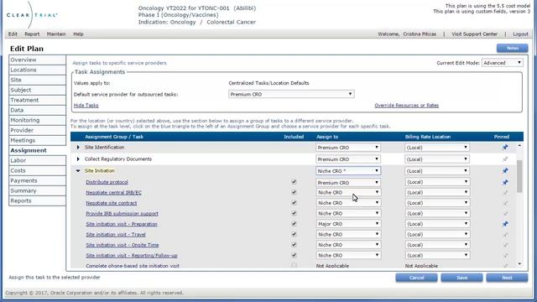Viewport: 537px width, 302px height.
Task: Toggle pin icon for Site initiation visit - Preparation
Action: [x=505, y=224]
